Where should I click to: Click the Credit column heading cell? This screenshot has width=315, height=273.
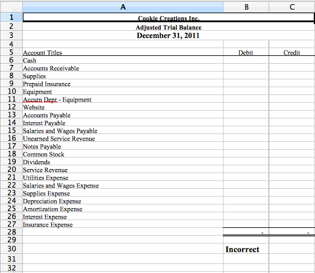[292, 52]
